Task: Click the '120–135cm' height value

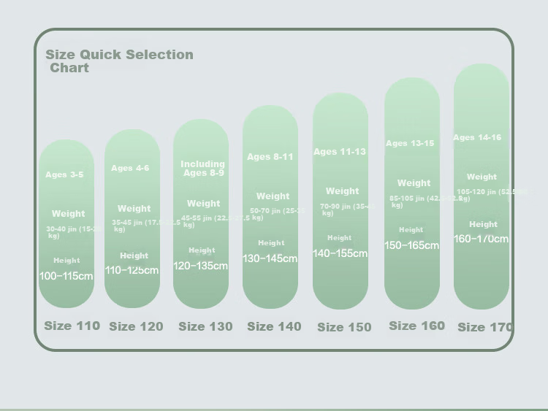Action: (201, 266)
